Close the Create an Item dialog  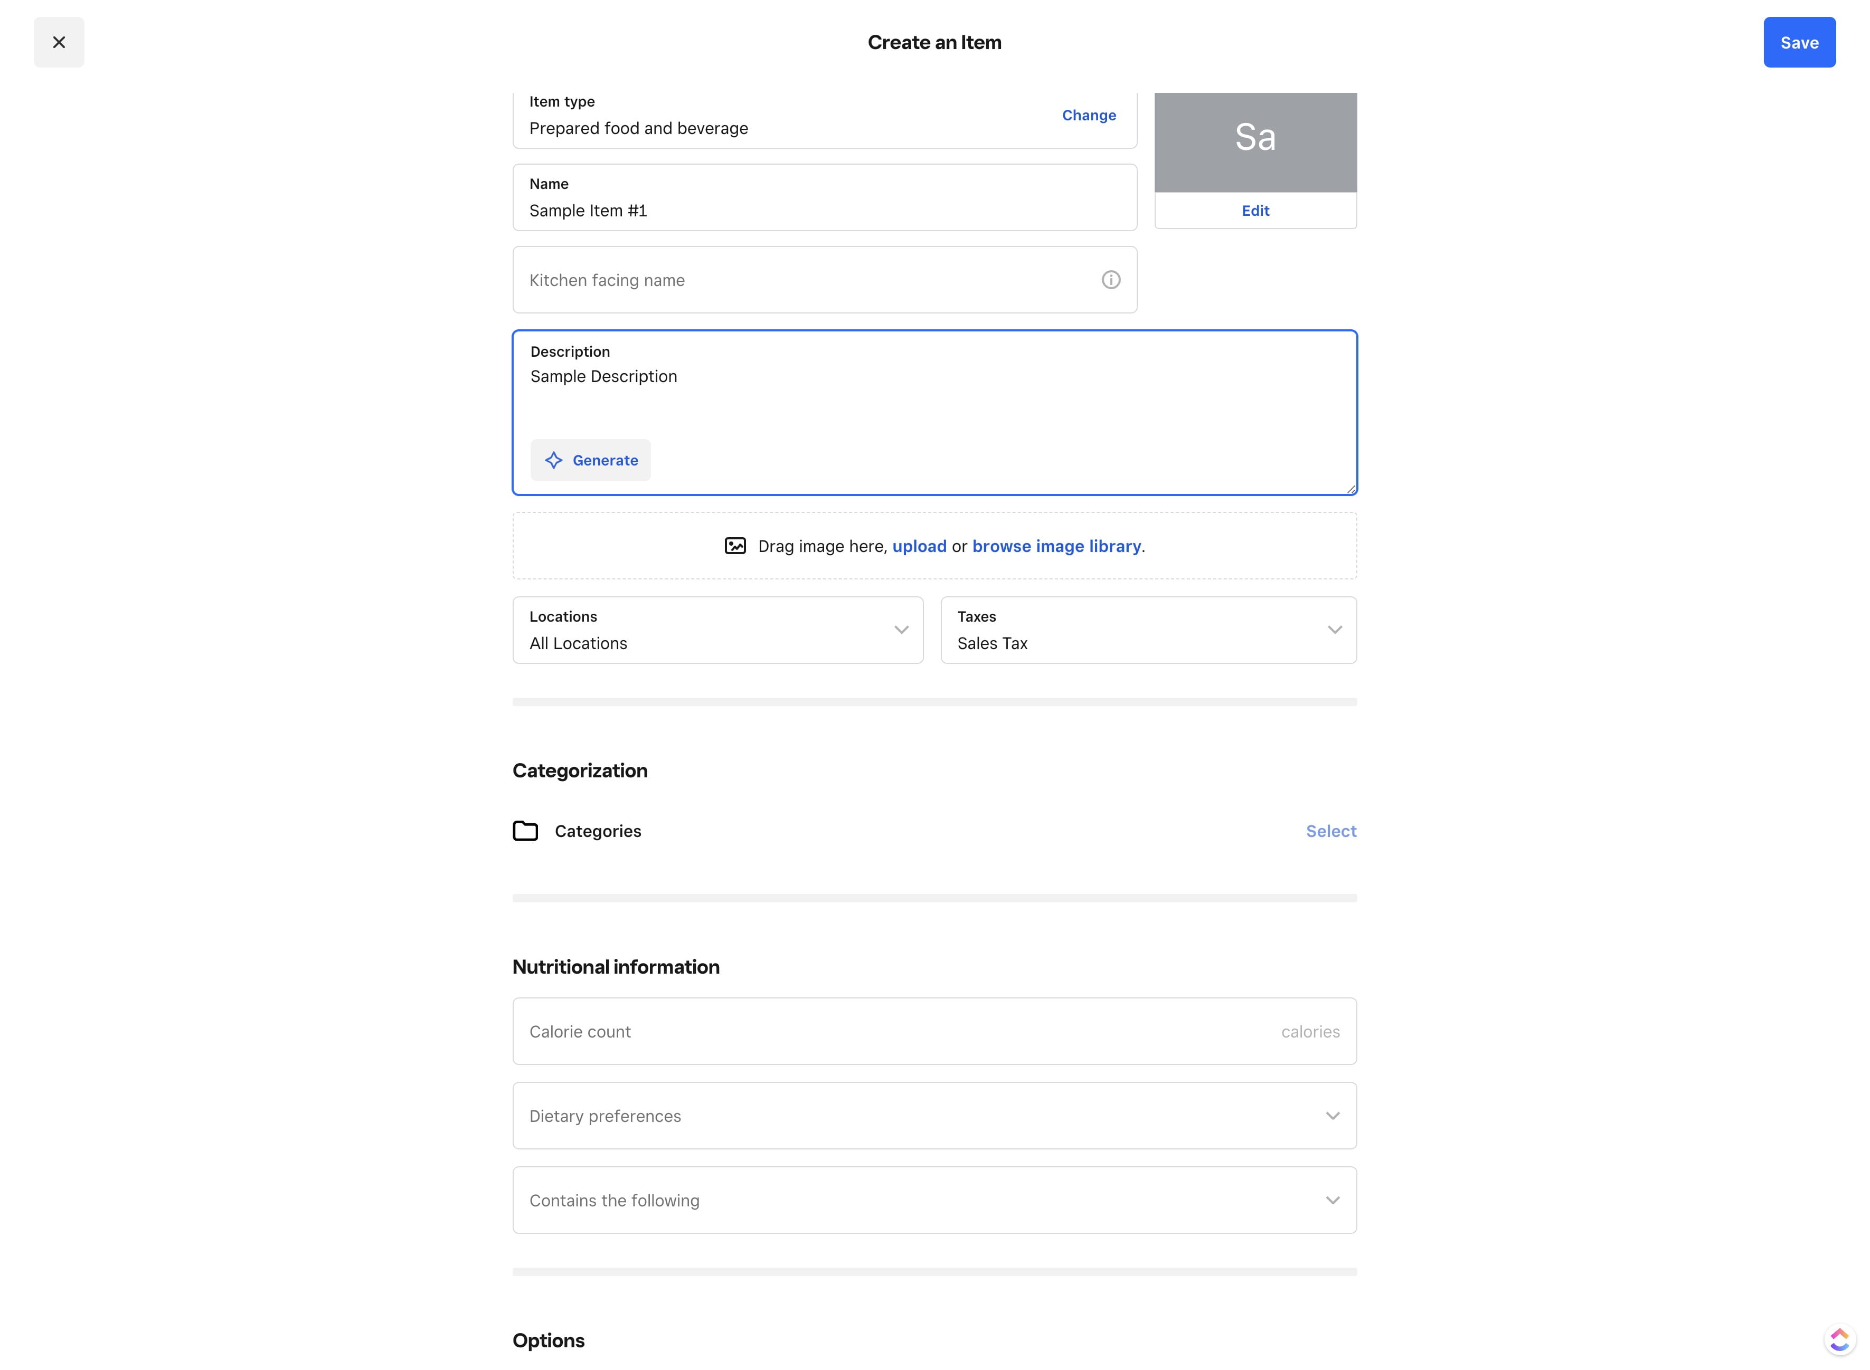tap(59, 42)
